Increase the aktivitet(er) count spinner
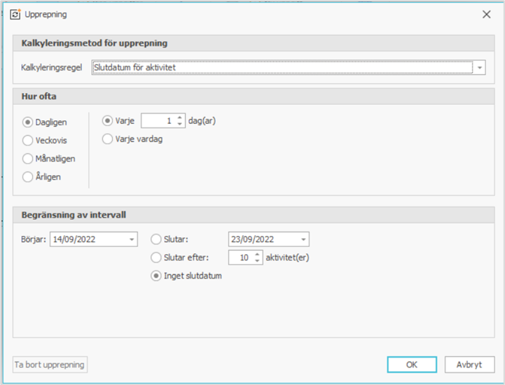The height and width of the screenshot is (385, 505). [x=258, y=254]
